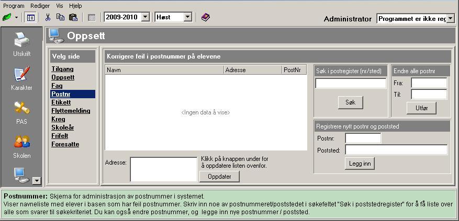
Task: Click the computer icon in left sidebar
Action: [21, 176]
